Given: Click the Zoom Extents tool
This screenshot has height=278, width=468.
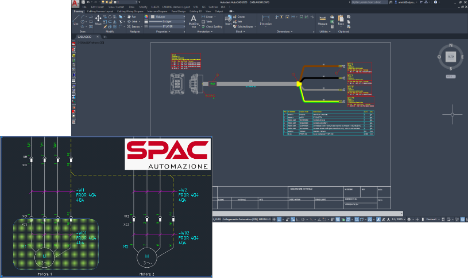Looking at the screenshot, I should point(134,26).
